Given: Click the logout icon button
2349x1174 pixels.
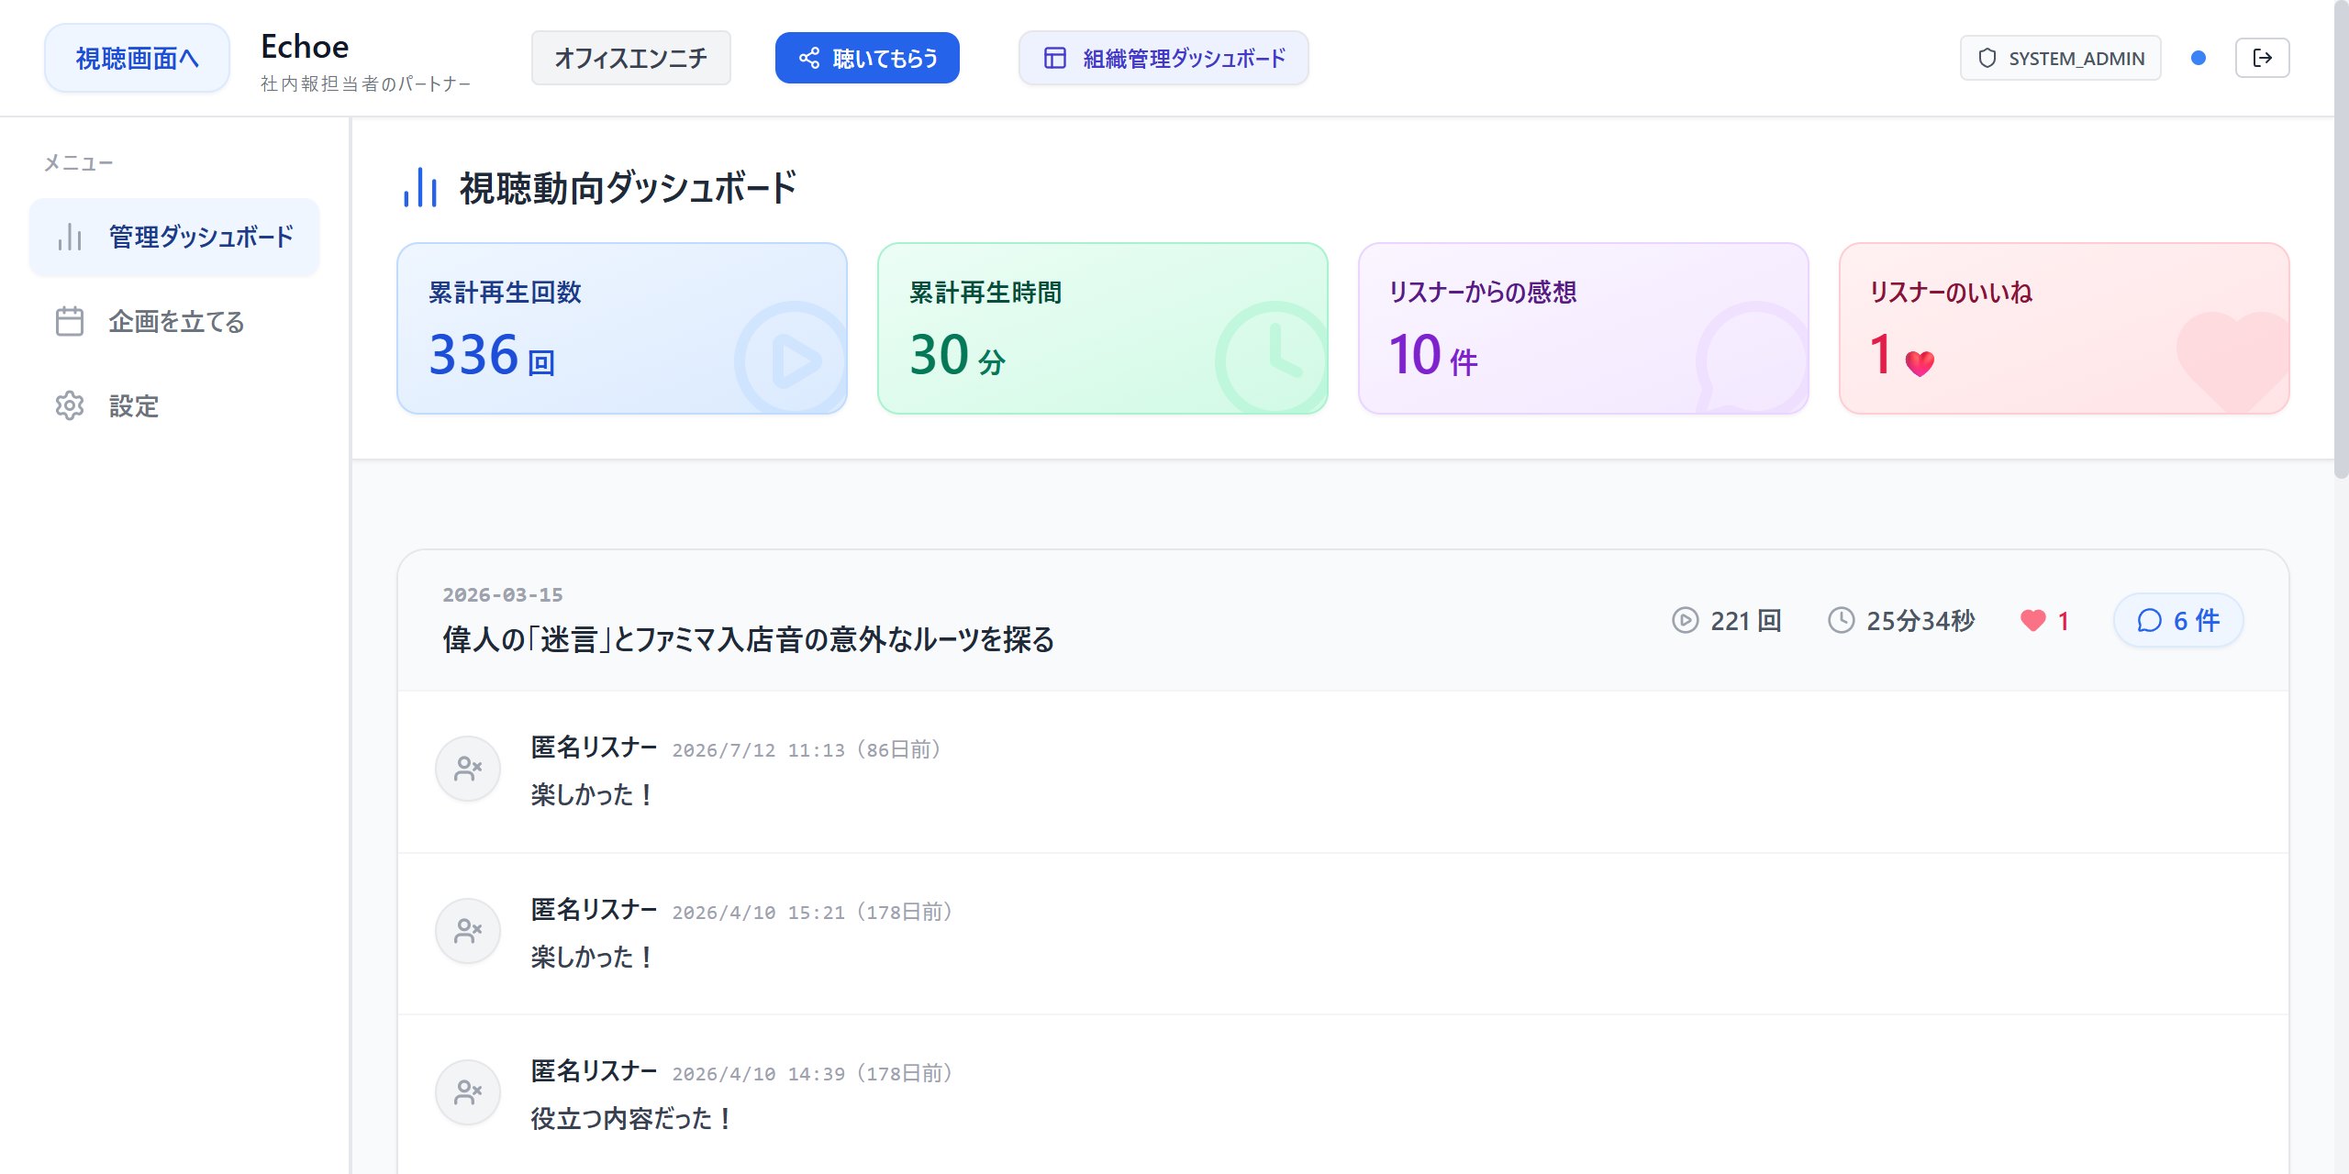Looking at the screenshot, I should 2262,58.
